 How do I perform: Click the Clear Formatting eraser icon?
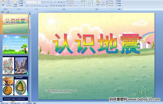coord(48,2)
